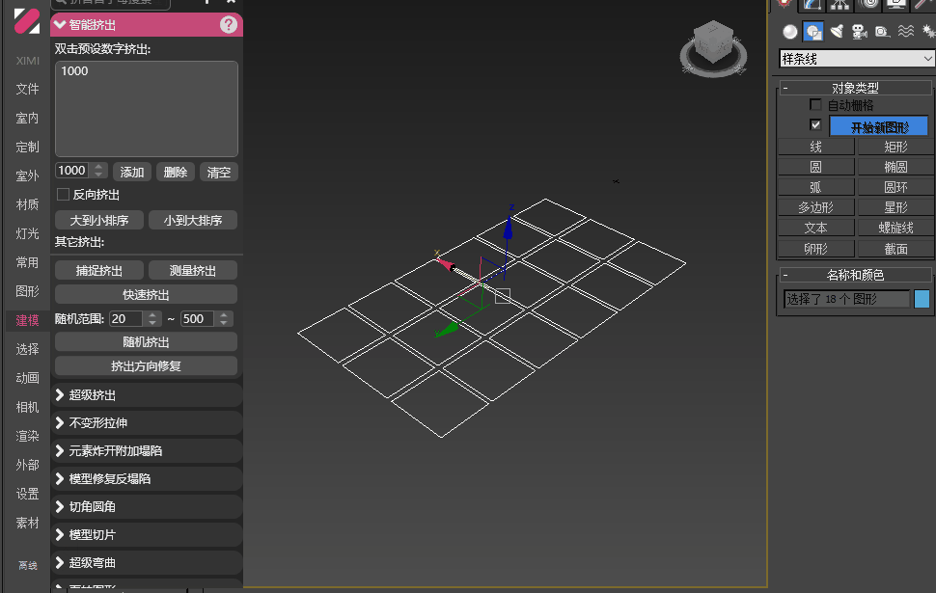Create a 圆 shape
This screenshot has width=936, height=593.
point(816,167)
